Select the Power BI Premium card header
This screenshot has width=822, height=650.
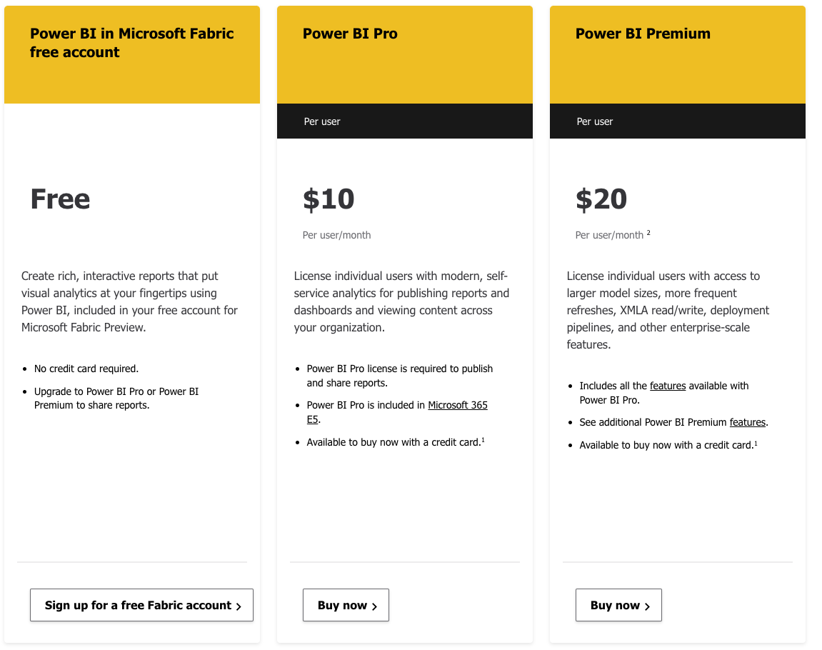click(642, 34)
